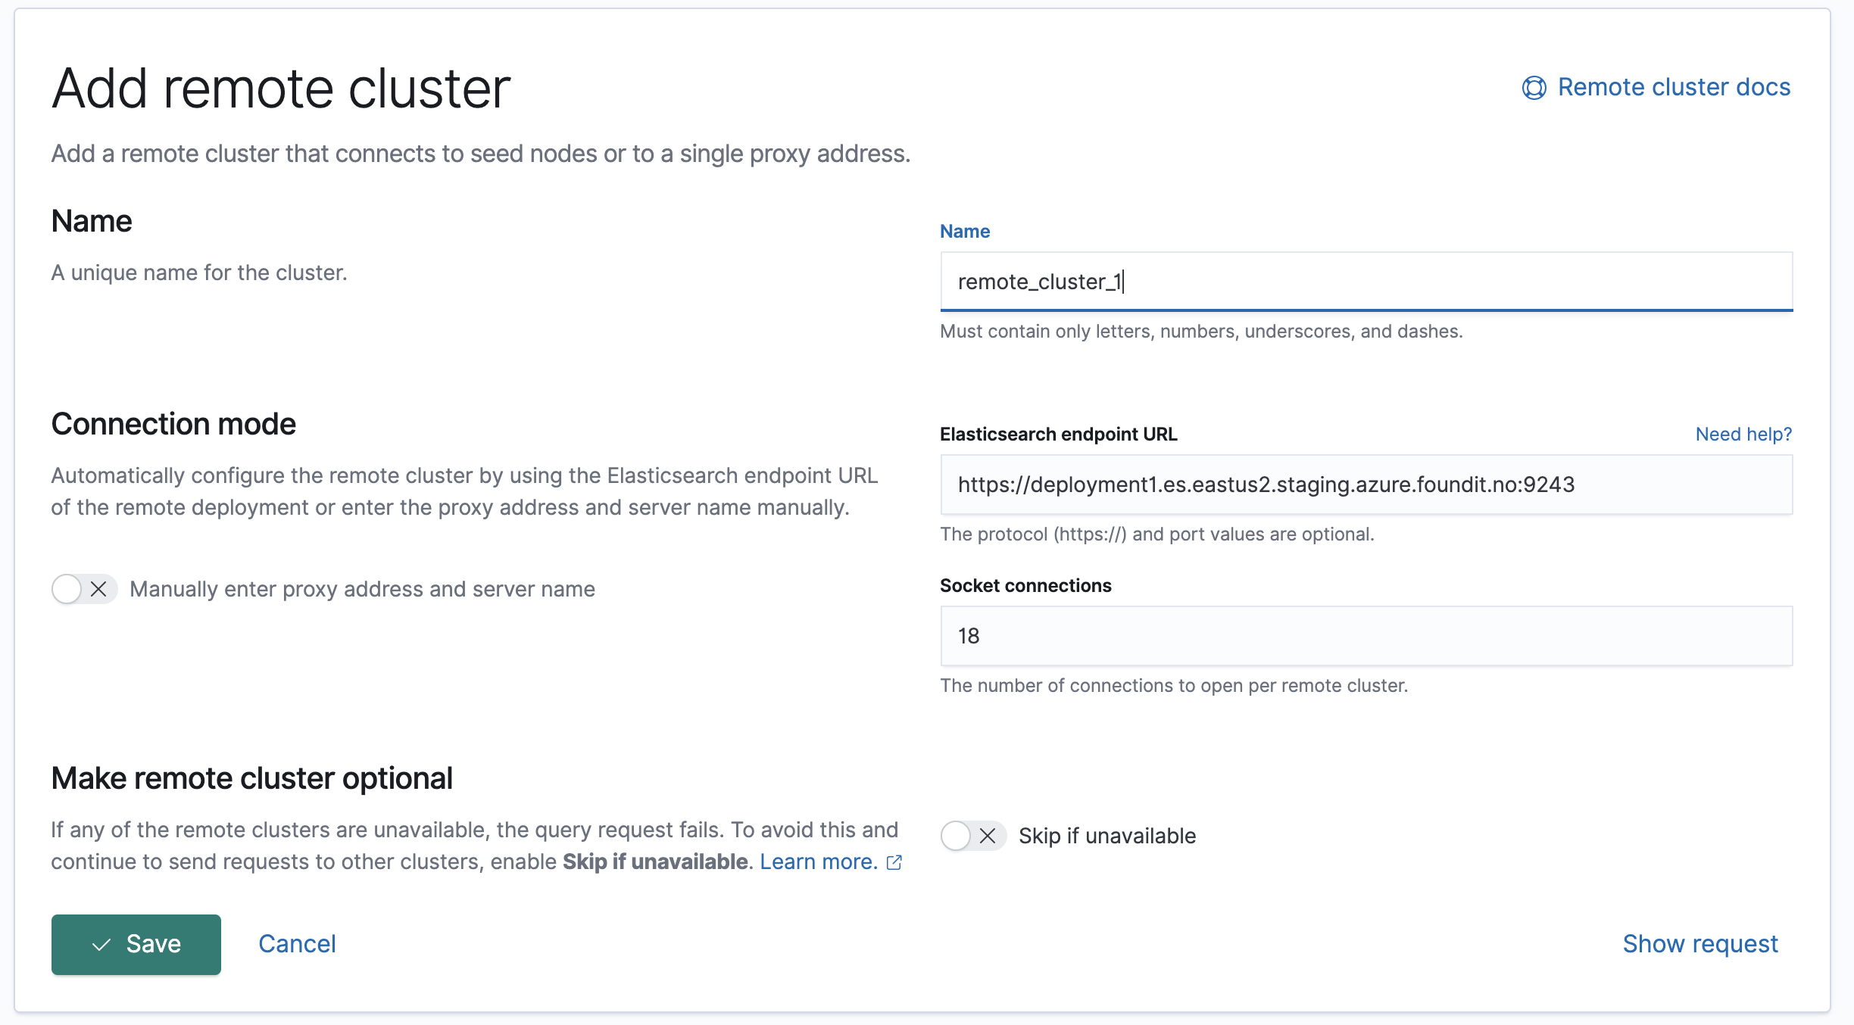Click the Cancel button
Viewport: 1854px width, 1025px height.
tap(297, 944)
